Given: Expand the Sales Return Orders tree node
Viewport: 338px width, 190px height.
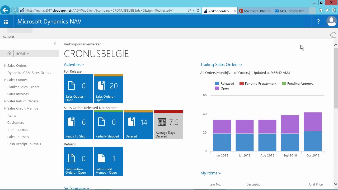Looking at the screenshot, I should click(x=5, y=101).
